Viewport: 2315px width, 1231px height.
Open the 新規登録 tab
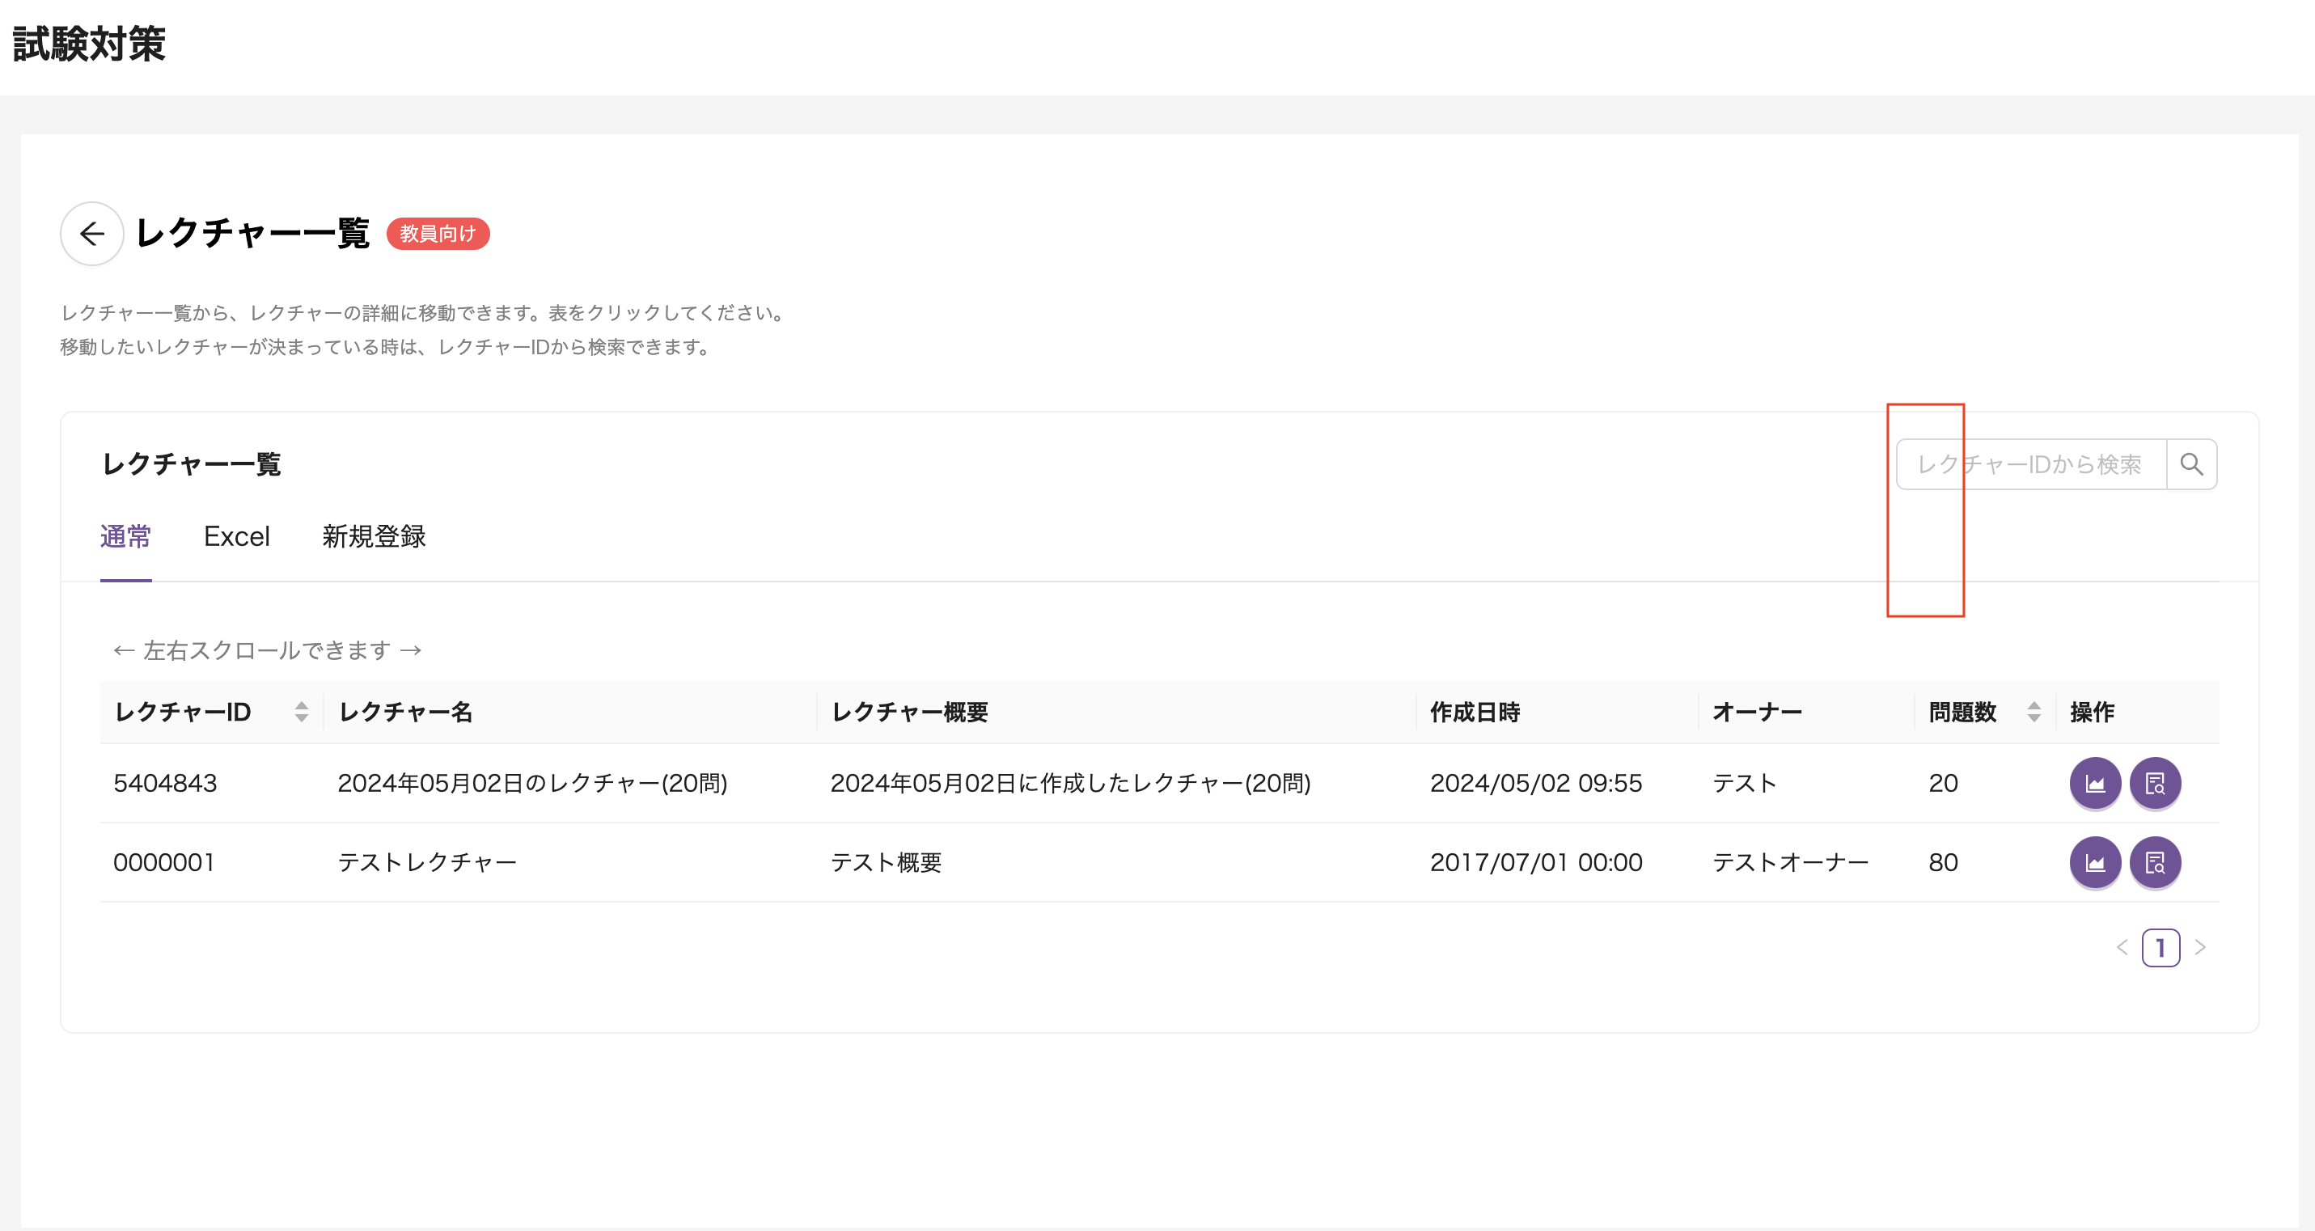374,536
